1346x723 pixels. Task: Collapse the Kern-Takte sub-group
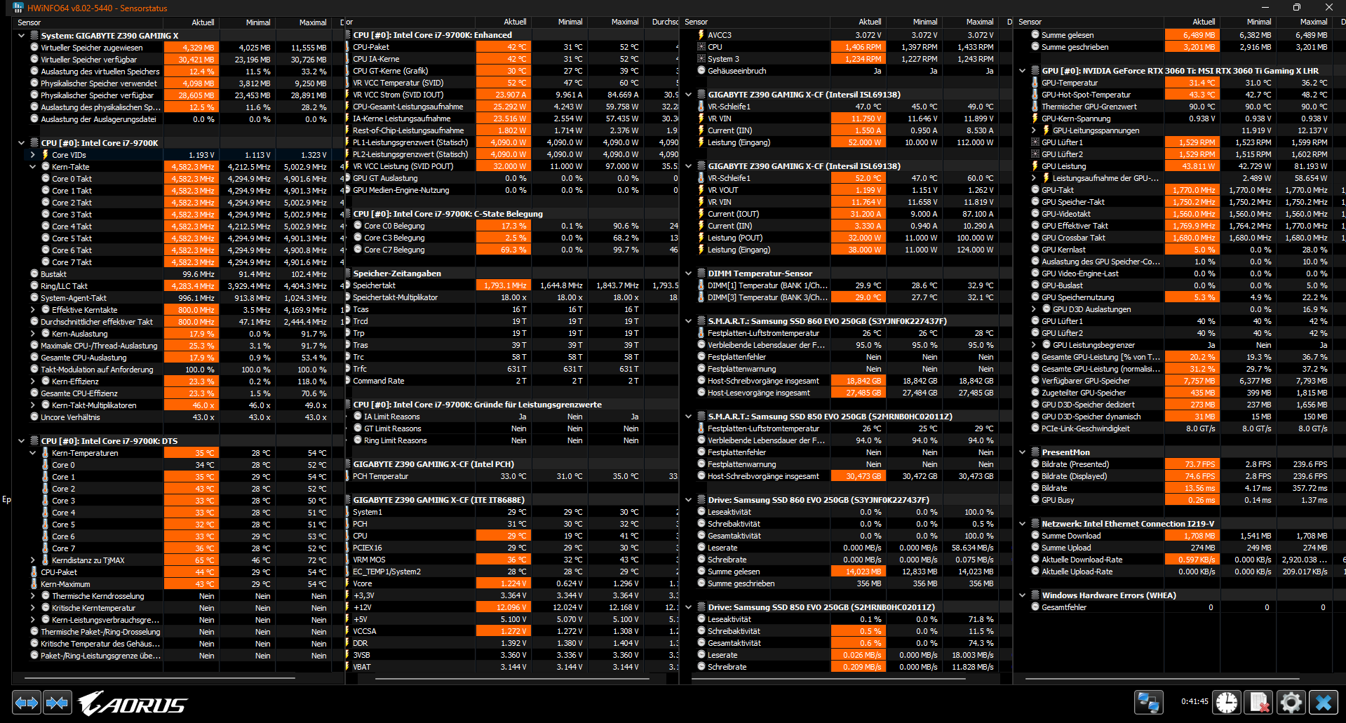pos(32,167)
